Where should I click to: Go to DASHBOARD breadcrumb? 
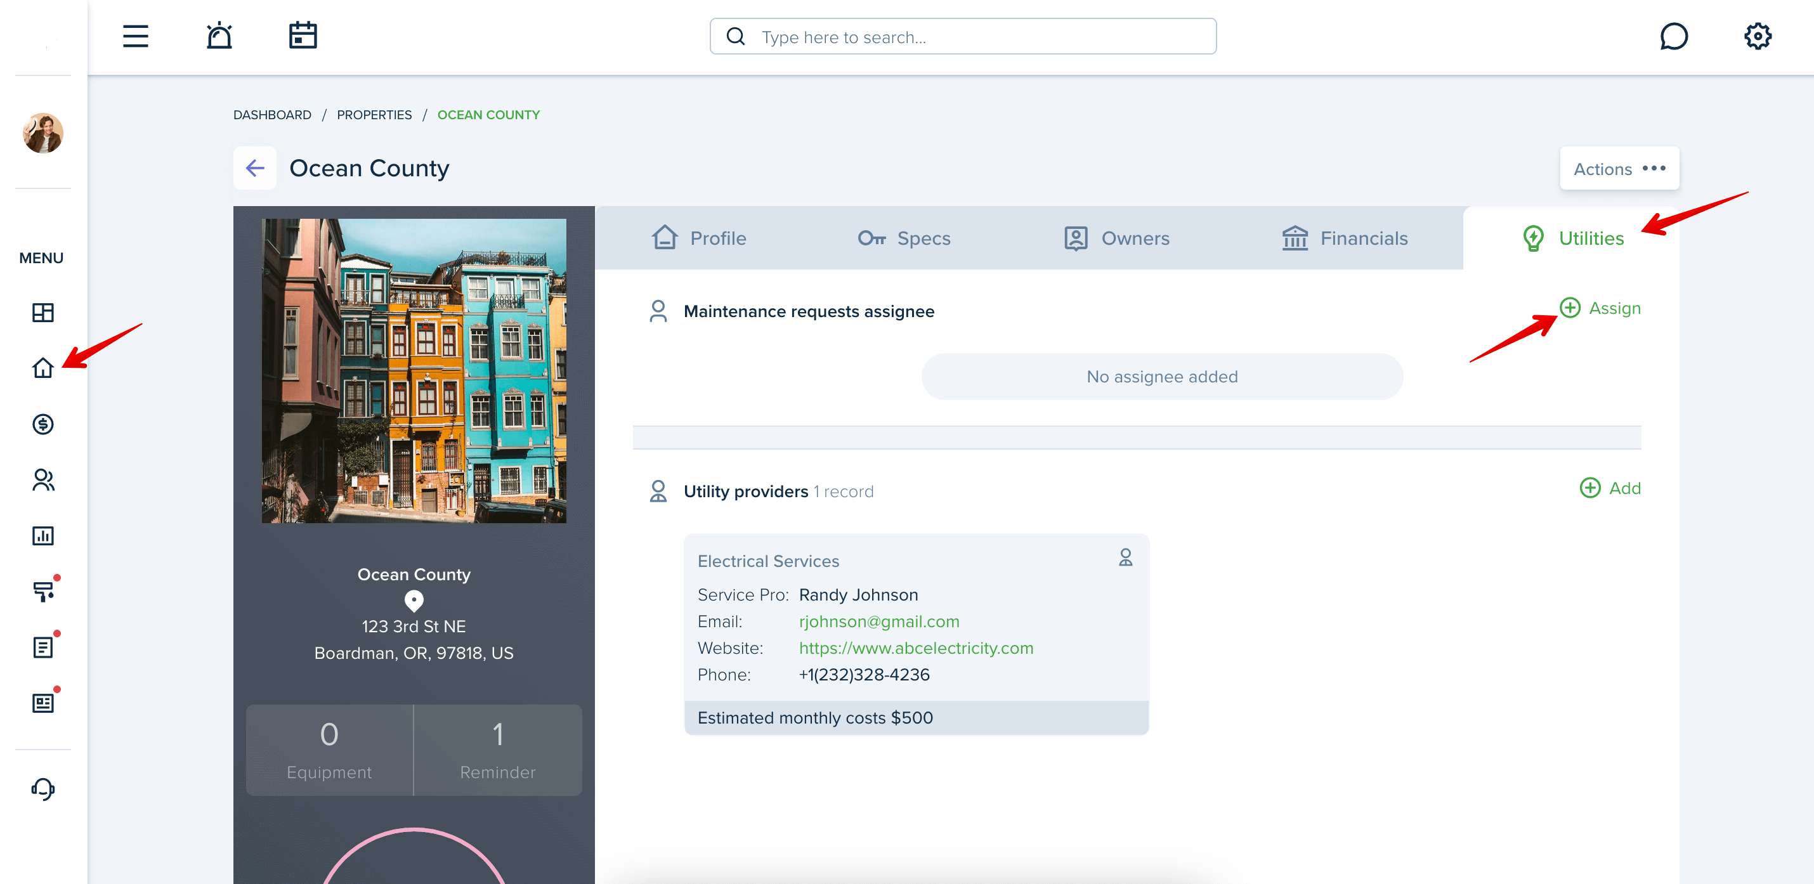tap(272, 115)
